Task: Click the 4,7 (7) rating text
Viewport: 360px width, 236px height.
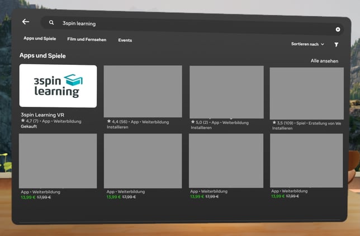Action: pyautogui.click(x=32, y=121)
